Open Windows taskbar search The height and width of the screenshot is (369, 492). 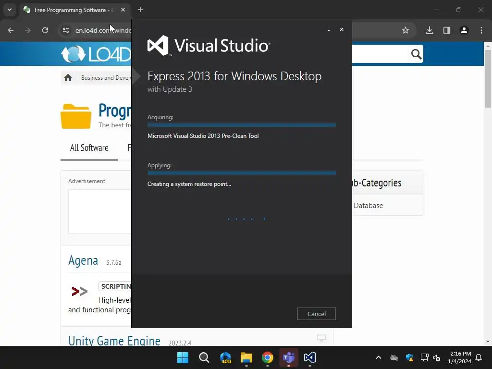pyautogui.click(x=204, y=357)
